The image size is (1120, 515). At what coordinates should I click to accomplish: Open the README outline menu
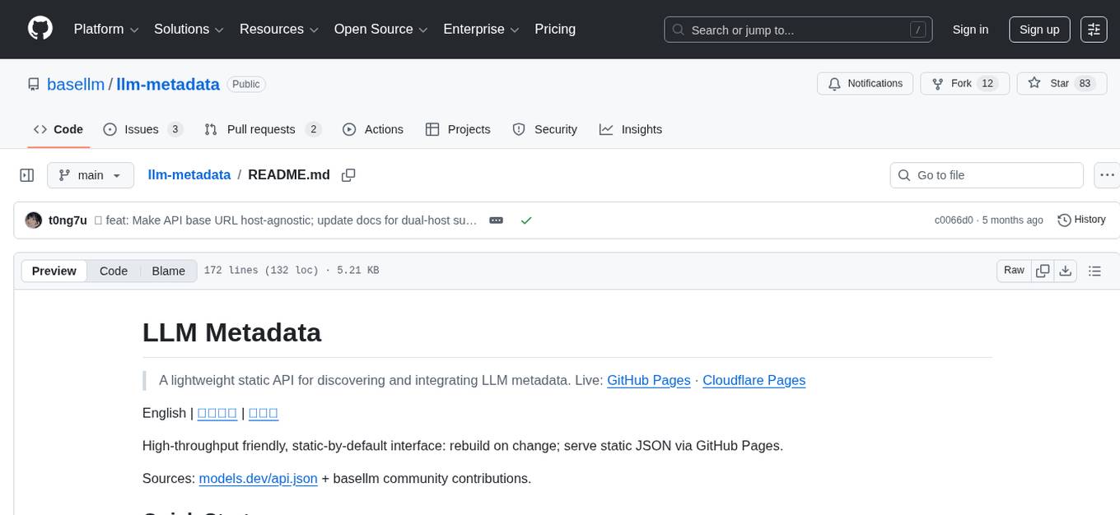[x=1095, y=270]
